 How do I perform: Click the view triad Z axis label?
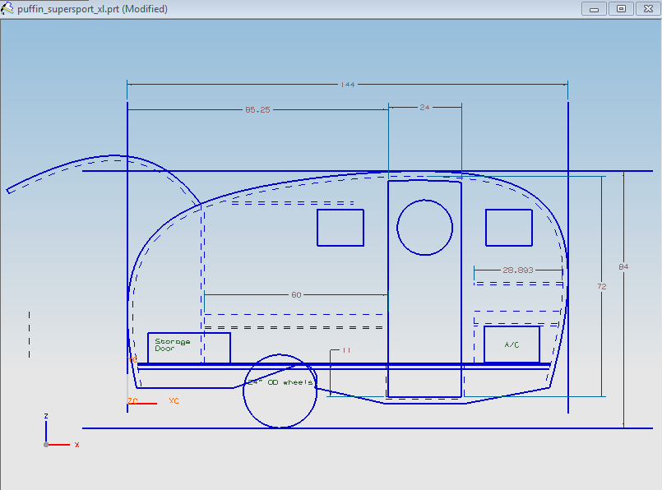[x=46, y=416]
